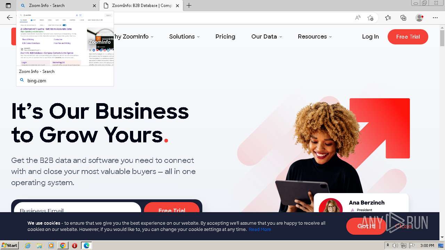This screenshot has width=445, height=250.
Task: Add this page to favorites star icon
Action: point(371,18)
